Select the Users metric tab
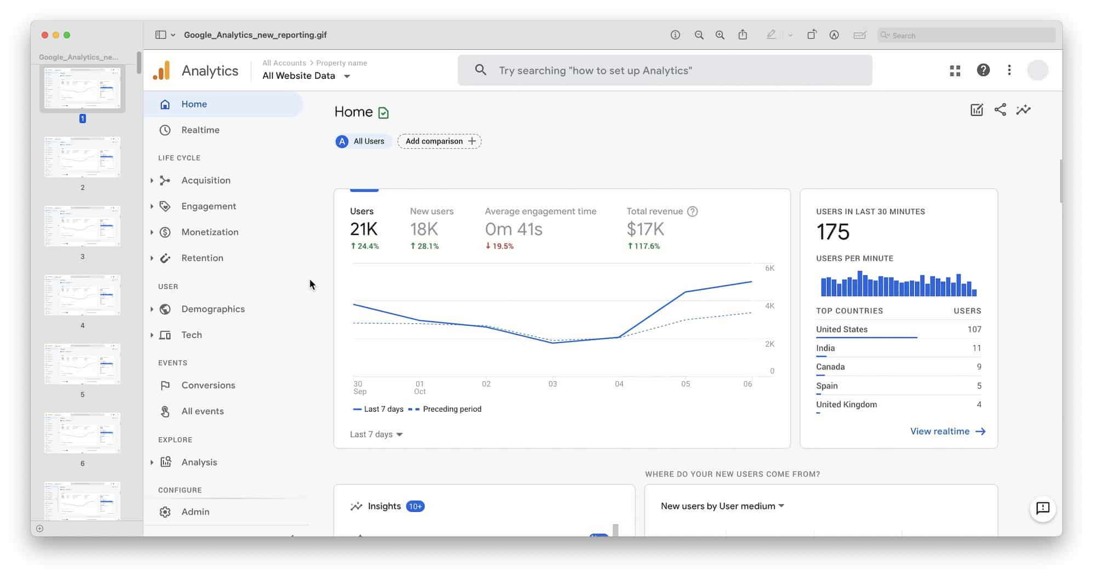1093x577 pixels. pyautogui.click(x=365, y=229)
